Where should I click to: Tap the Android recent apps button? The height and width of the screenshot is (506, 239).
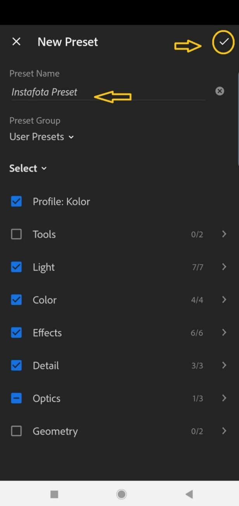click(54, 494)
